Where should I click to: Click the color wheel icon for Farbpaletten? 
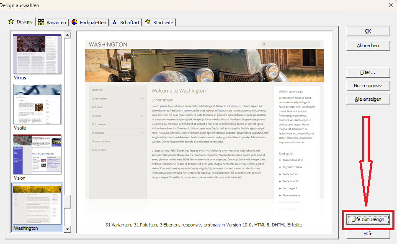[74, 22]
